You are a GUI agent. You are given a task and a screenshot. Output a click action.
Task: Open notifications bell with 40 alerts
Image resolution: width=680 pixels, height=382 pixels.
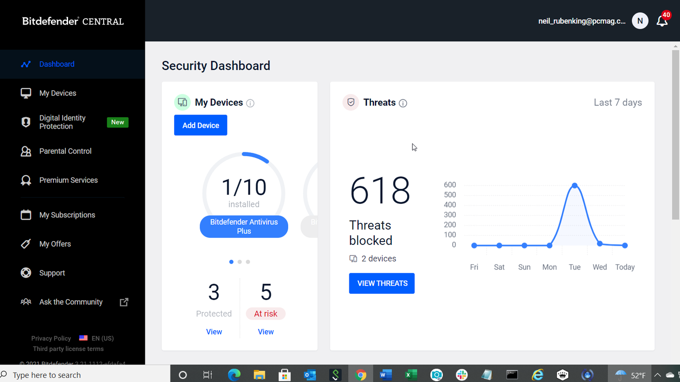663,20
